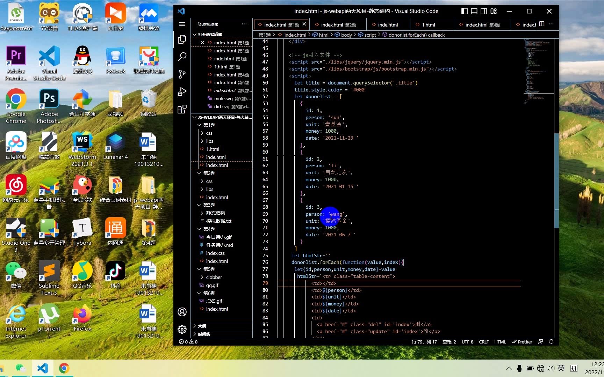Open the Extensions view
The width and height of the screenshot is (604, 377).
pos(182,109)
